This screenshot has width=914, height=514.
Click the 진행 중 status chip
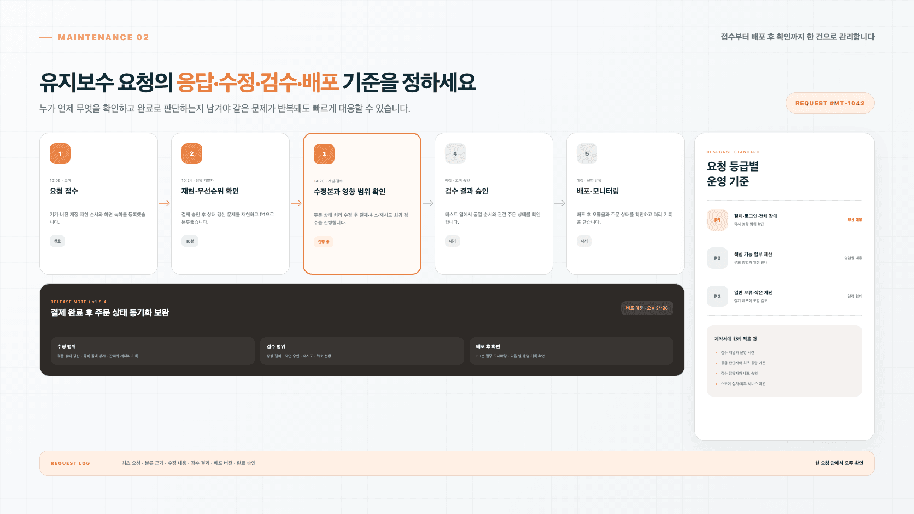tap(324, 241)
